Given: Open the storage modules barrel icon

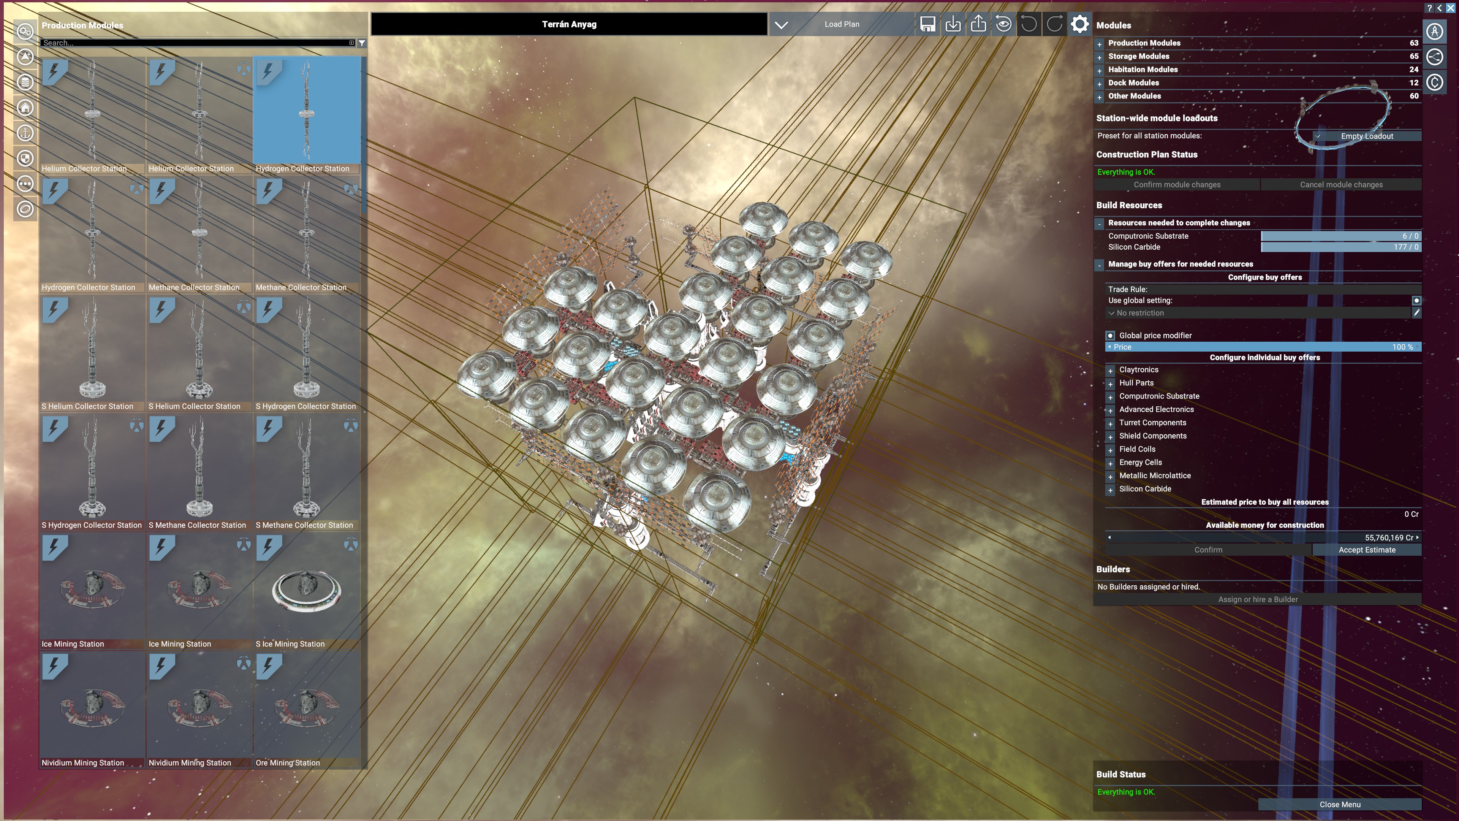Looking at the screenshot, I should pyautogui.click(x=25, y=82).
